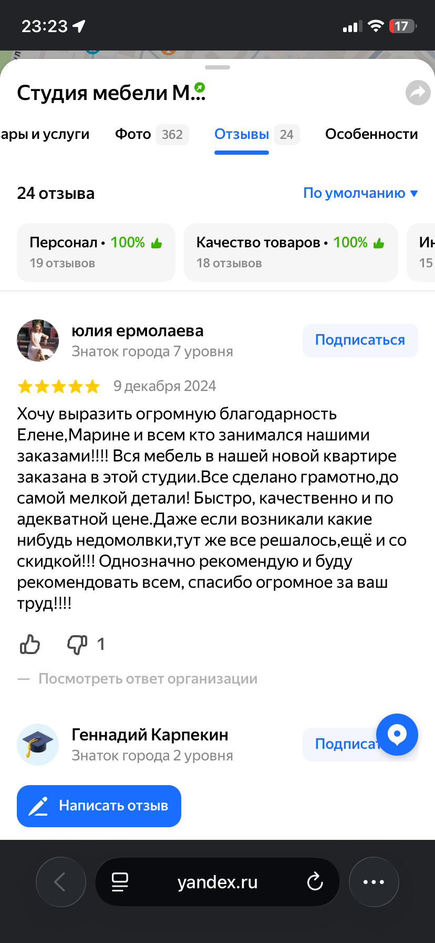Tap the blue map location pin button
This screenshot has height=943, width=435.
point(397,735)
